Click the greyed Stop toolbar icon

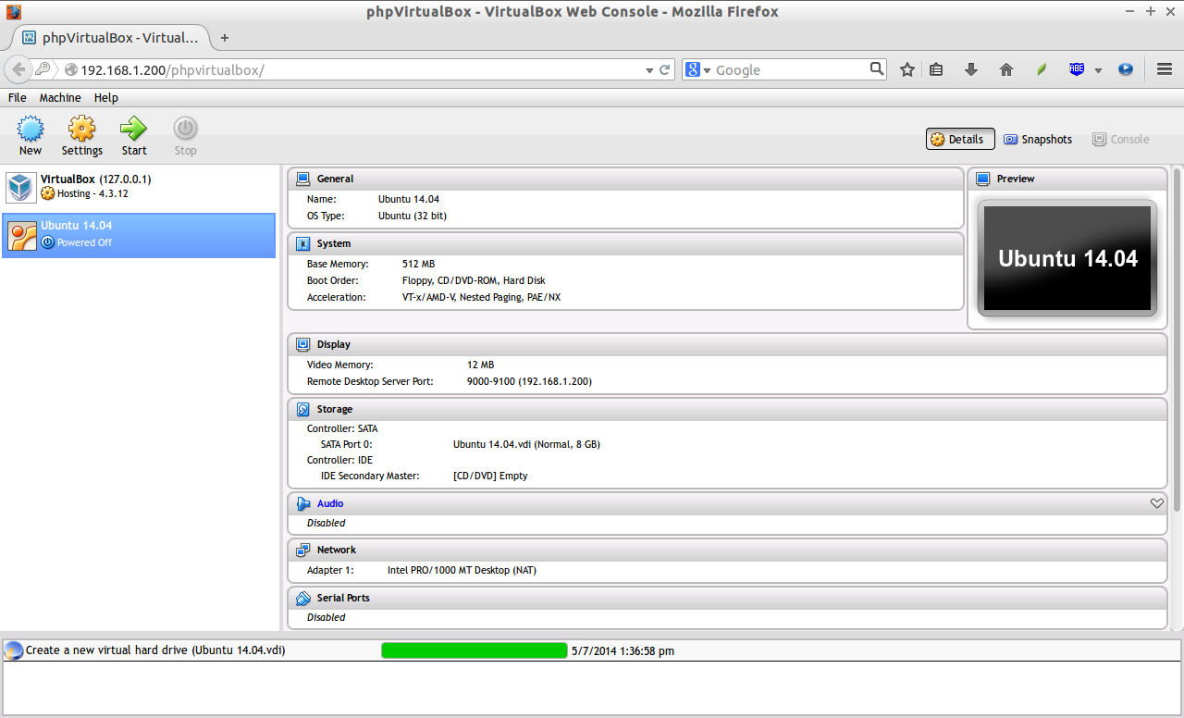pos(186,129)
